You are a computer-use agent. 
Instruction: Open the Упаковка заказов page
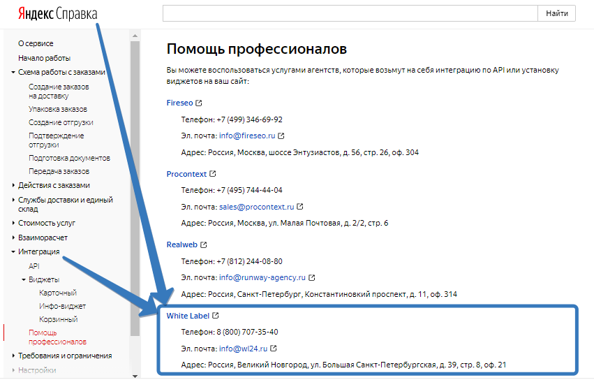coord(58,109)
